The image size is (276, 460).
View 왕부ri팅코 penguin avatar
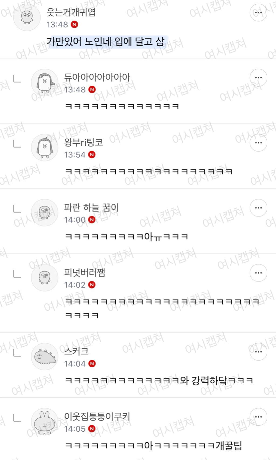coord(45,147)
